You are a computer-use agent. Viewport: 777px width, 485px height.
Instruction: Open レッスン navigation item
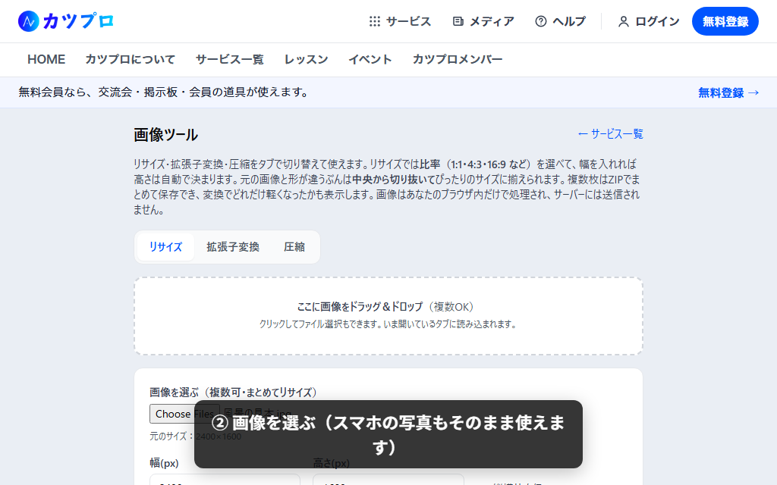[x=306, y=59]
